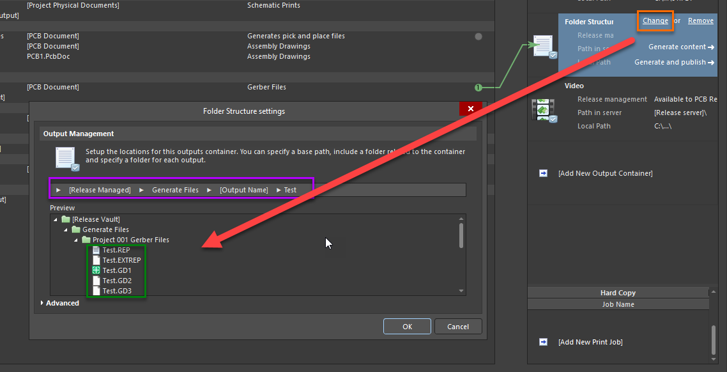Click [Project Physical Documents] data source cell
The height and width of the screenshot is (372, 727).
click(73, 6)
